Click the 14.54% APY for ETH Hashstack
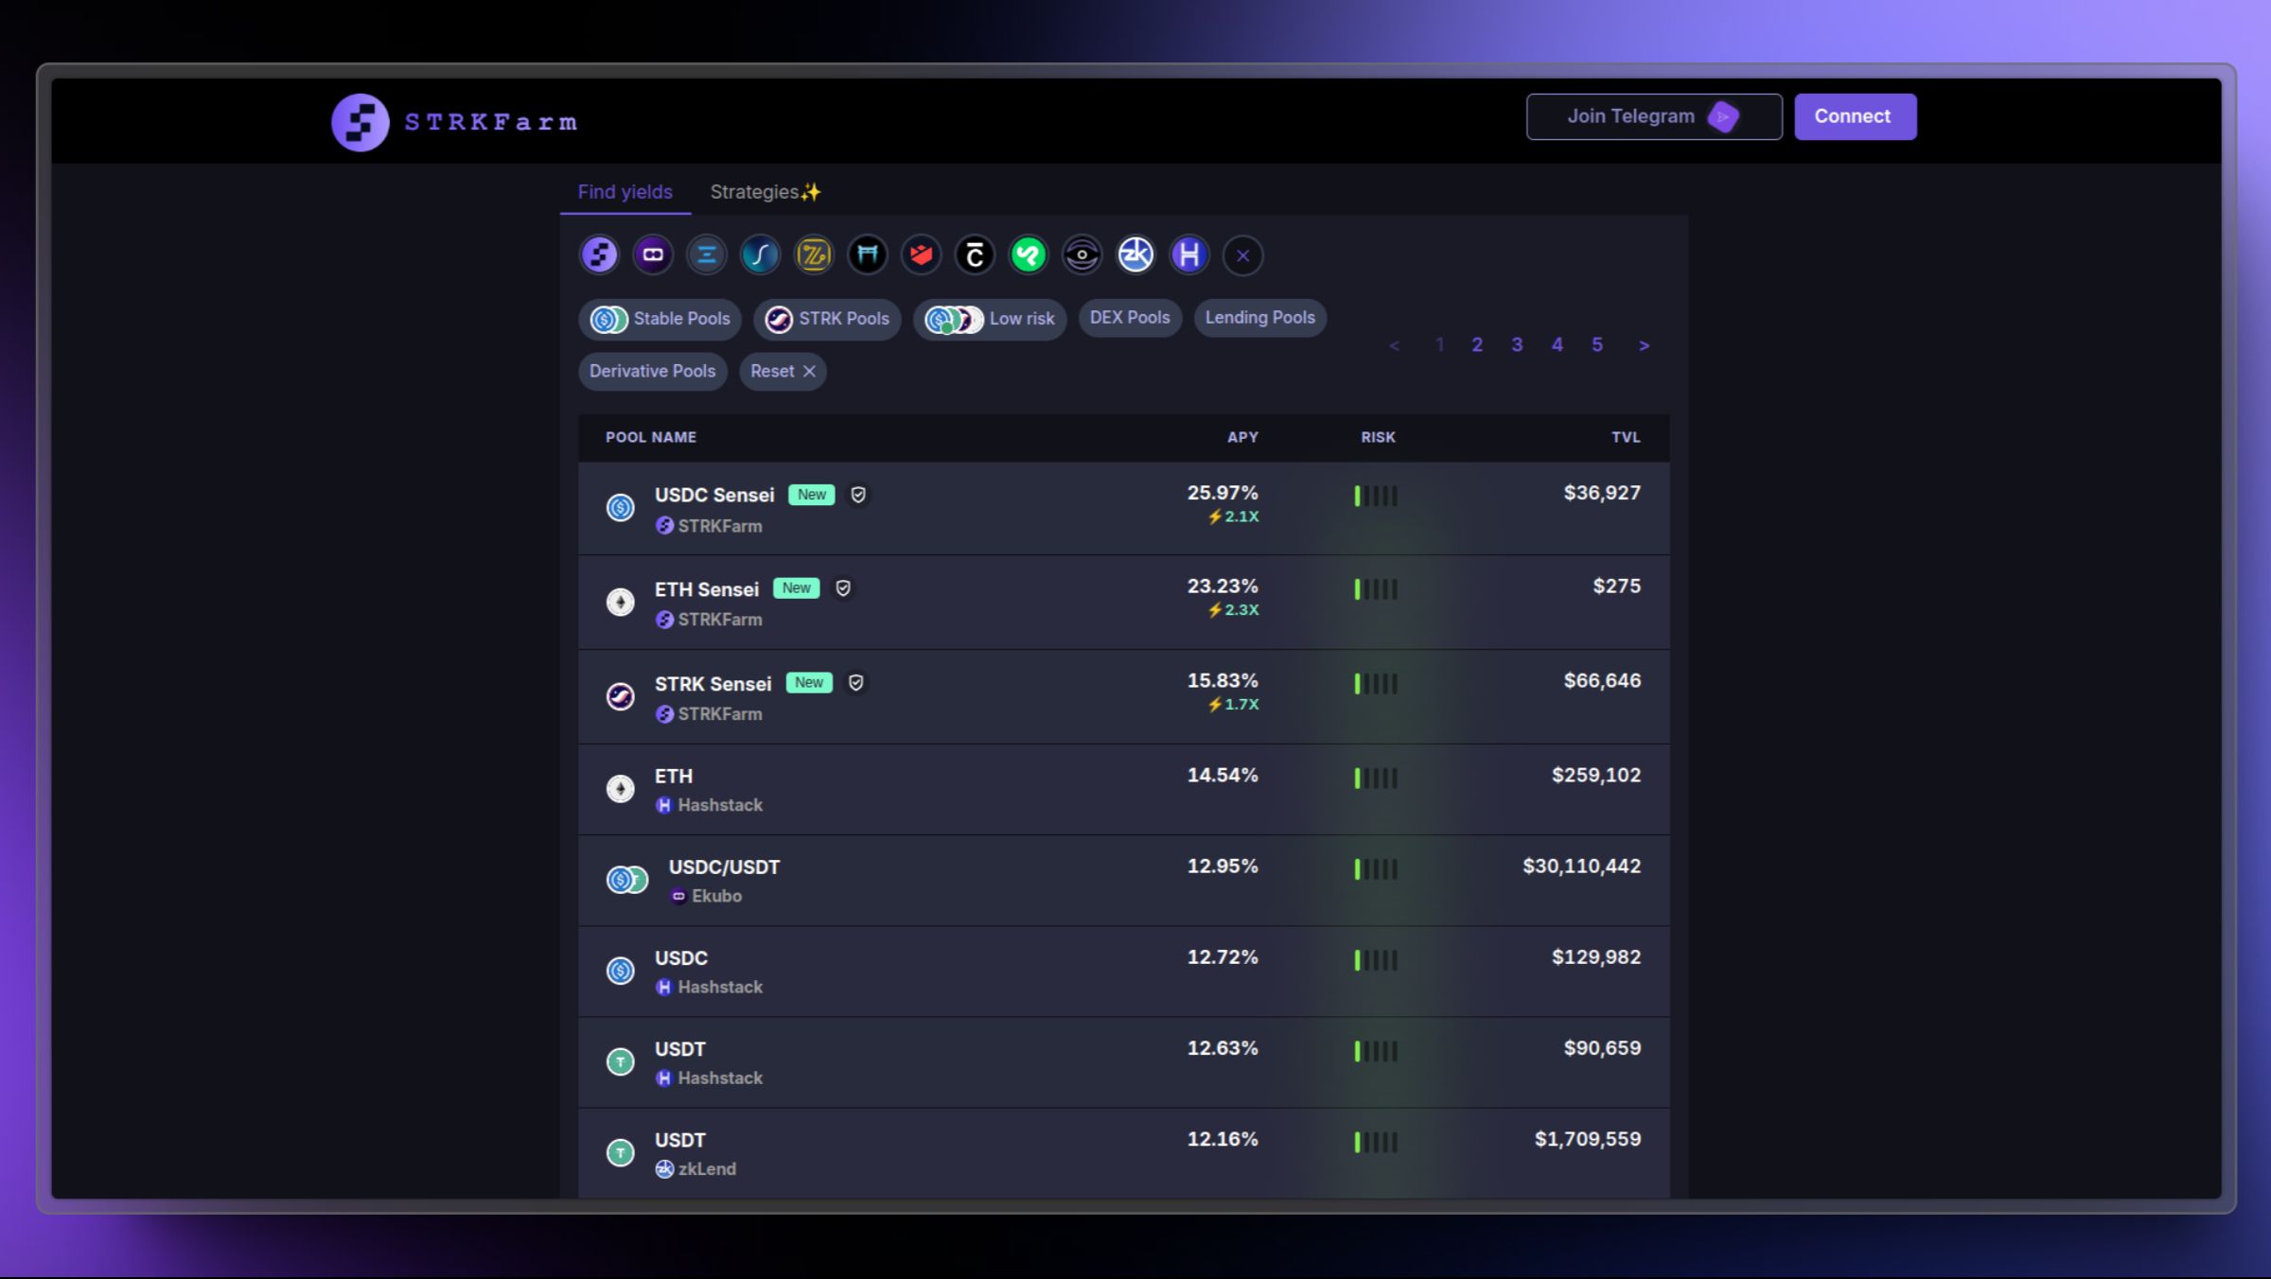The height and width of the screenshot is (1279, 2271). click(1223, 775)
